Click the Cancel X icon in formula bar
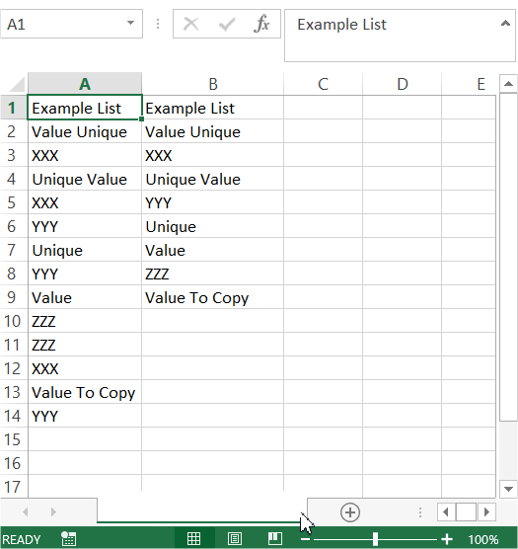The width and height of the screenshot is (518, 549). (x=191, y=25)
